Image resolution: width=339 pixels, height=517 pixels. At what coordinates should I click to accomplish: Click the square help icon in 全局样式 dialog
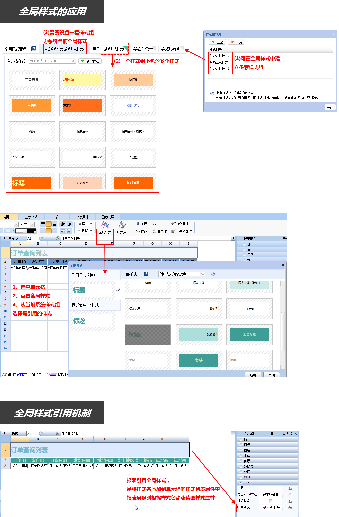click(146, 274)
